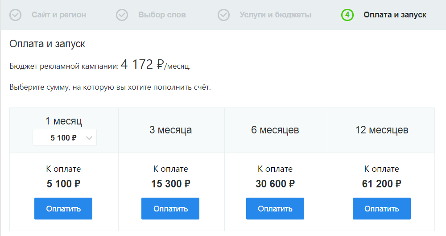Return to the Услуги и бюджеты step

[275, 15]
